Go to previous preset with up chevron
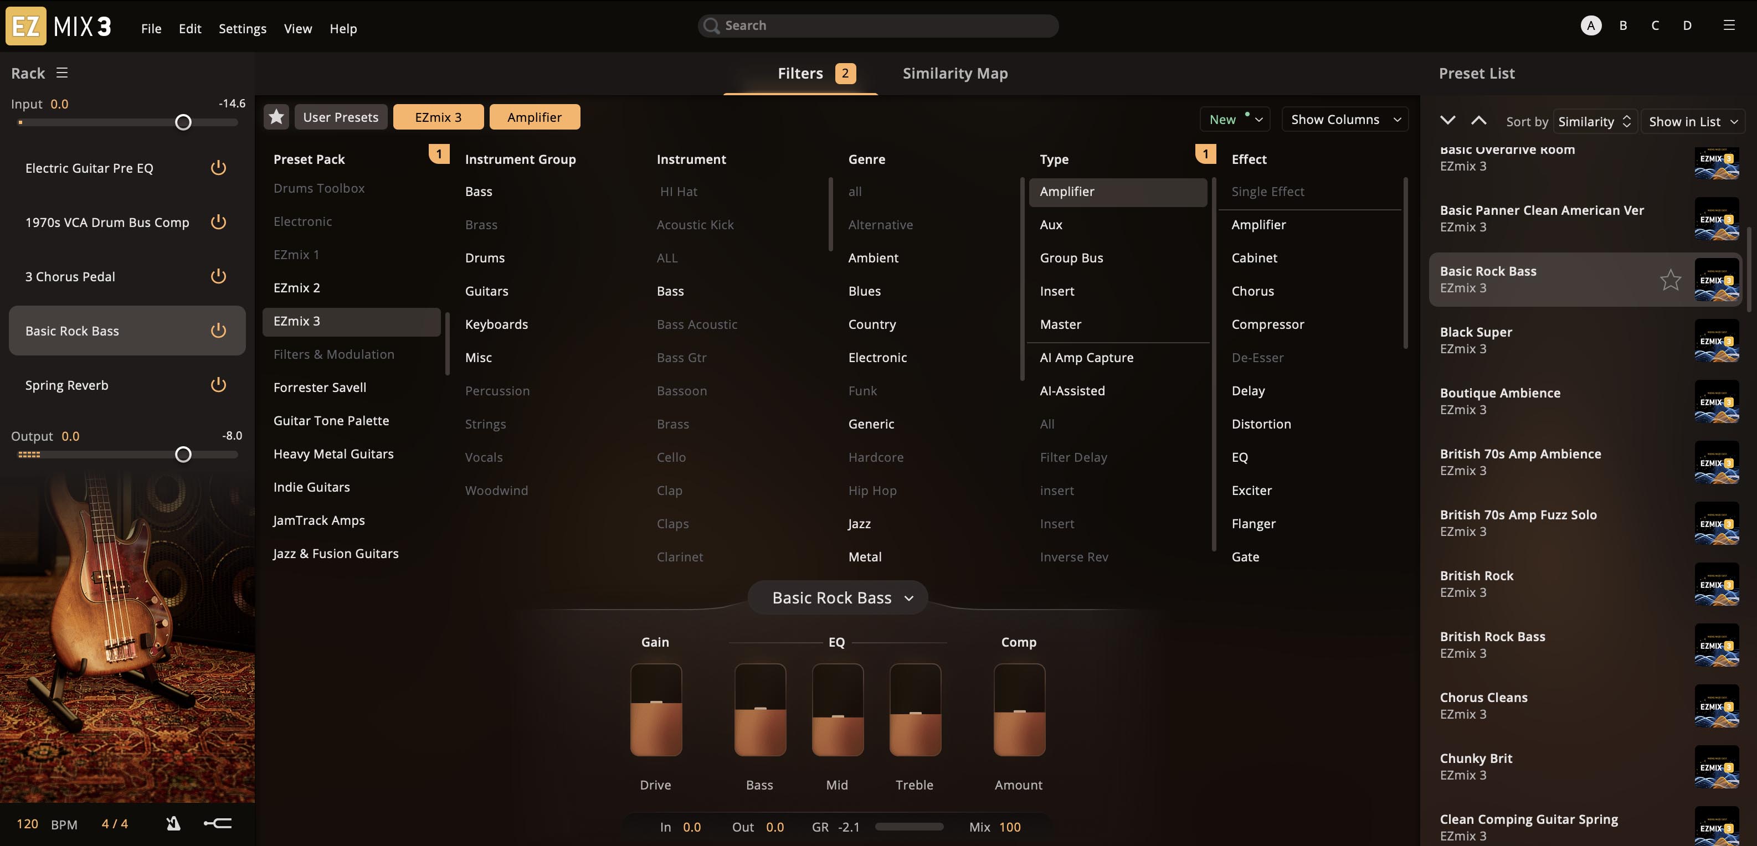 coord(1478,121)
